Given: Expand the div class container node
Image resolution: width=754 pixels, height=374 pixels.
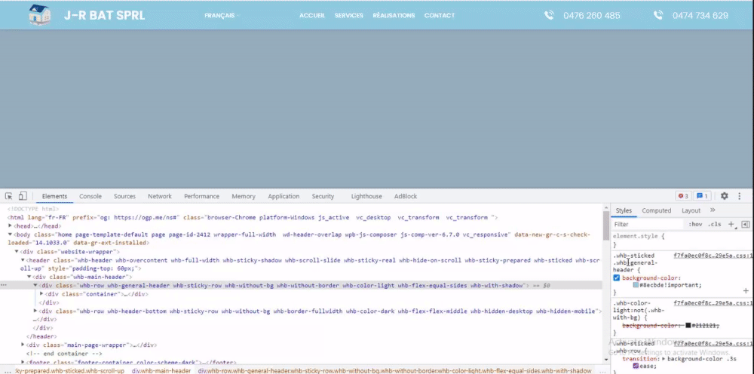Looking at the screenshot, I should pyautogui.click(x=41, y=294).
